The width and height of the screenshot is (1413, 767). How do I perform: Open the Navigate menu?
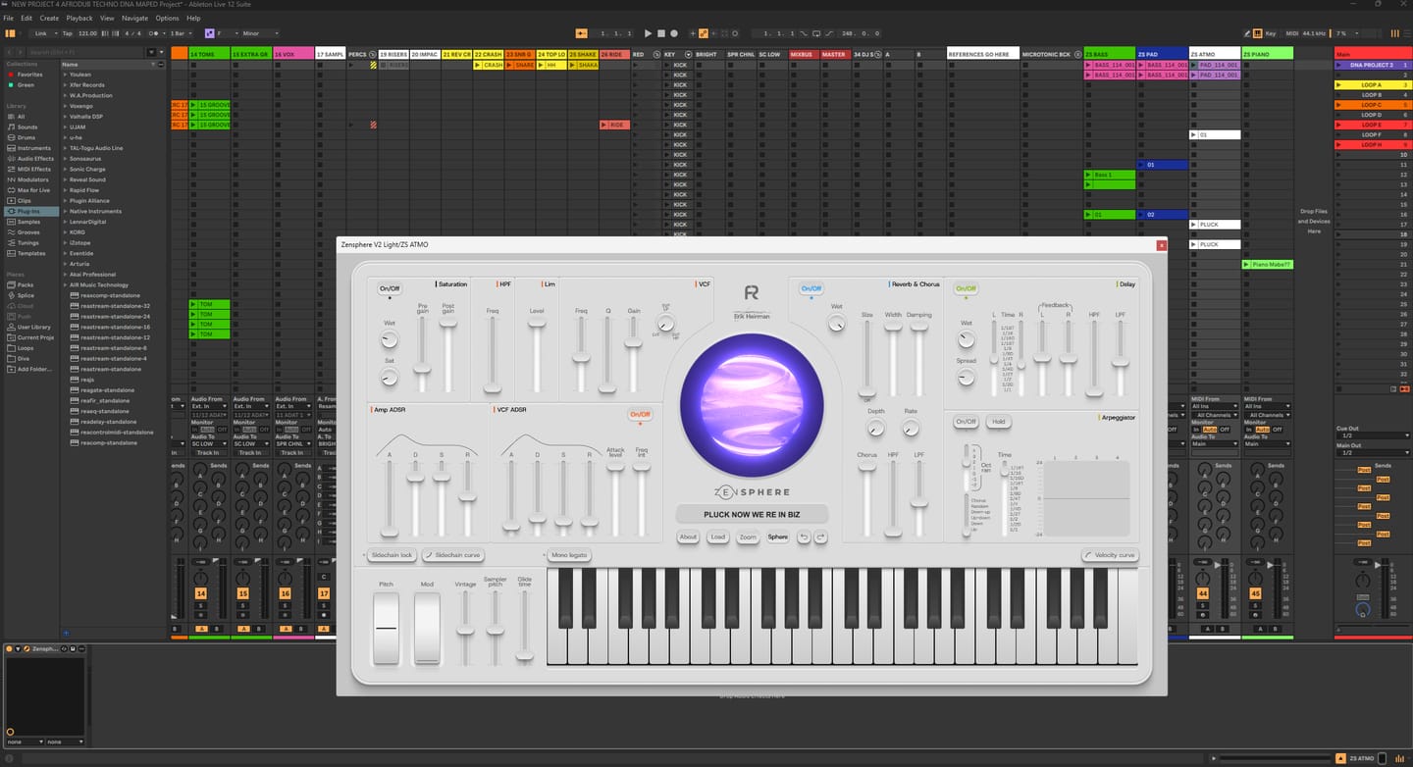(x=135, y=18)
